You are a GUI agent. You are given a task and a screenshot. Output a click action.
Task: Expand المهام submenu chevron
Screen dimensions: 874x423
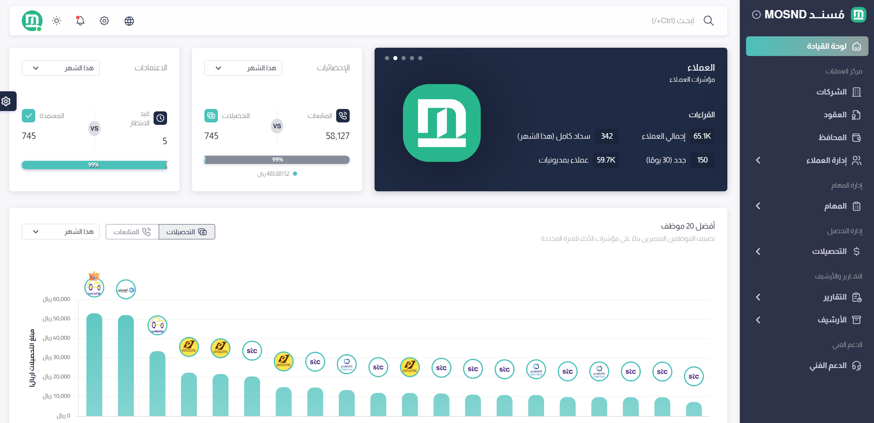click(758, 206)
